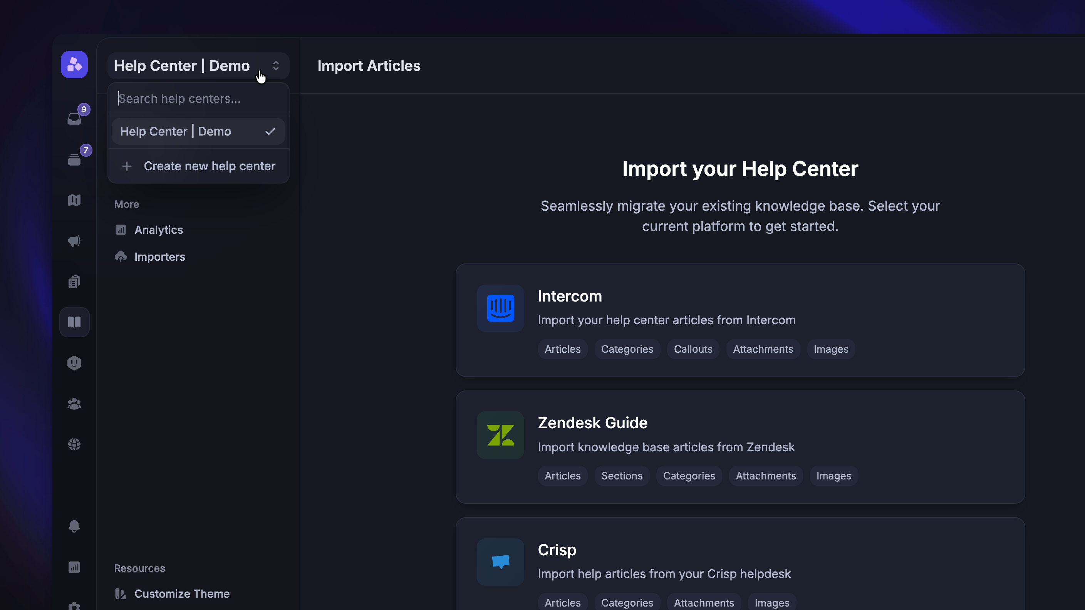Screen dimensions: 1085x610
Task: Open Importers in the sidebar
Action: (x=149, y=257)
